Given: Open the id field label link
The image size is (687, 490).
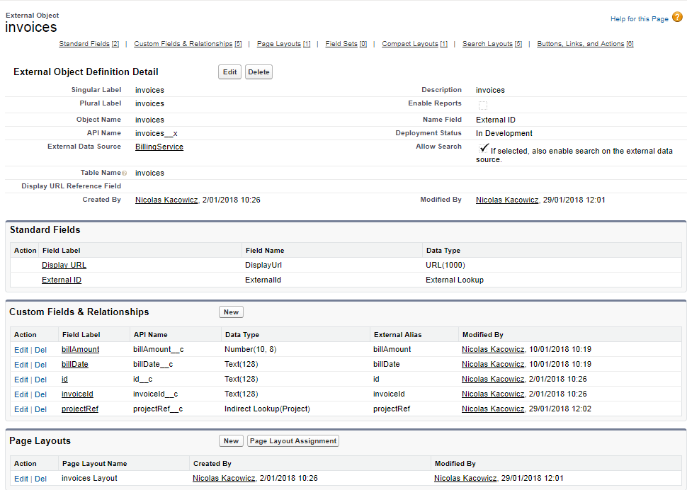Looking at the screenshot, I should point(65,379).
